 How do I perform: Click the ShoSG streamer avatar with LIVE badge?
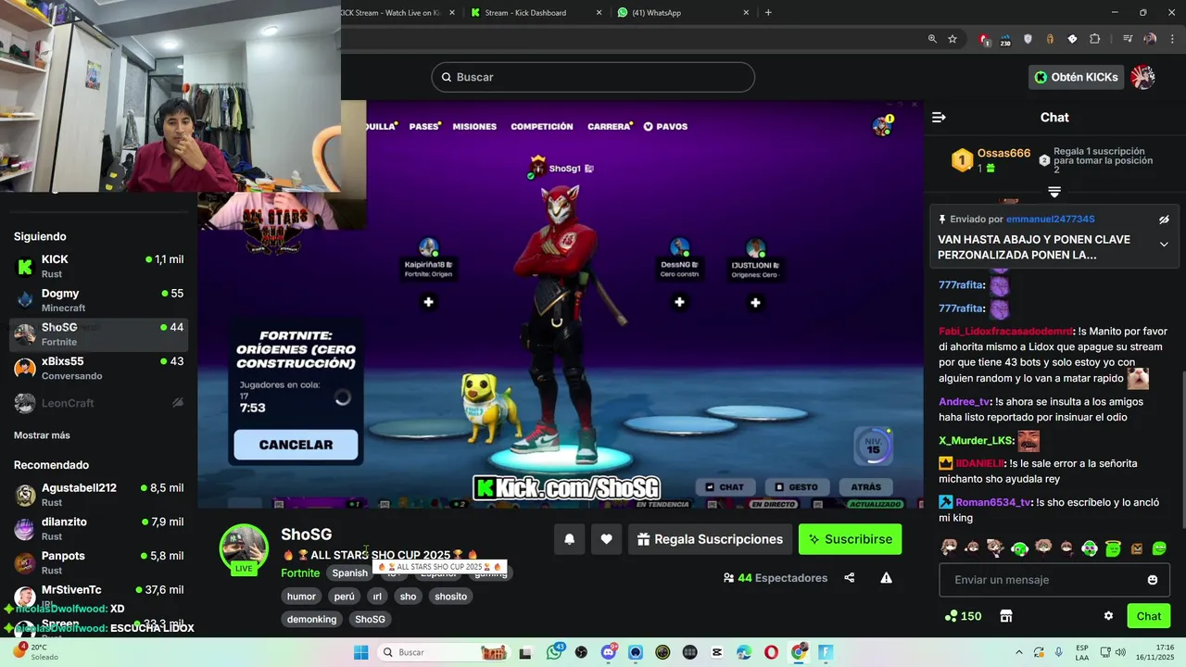click(x=244, y=548)
